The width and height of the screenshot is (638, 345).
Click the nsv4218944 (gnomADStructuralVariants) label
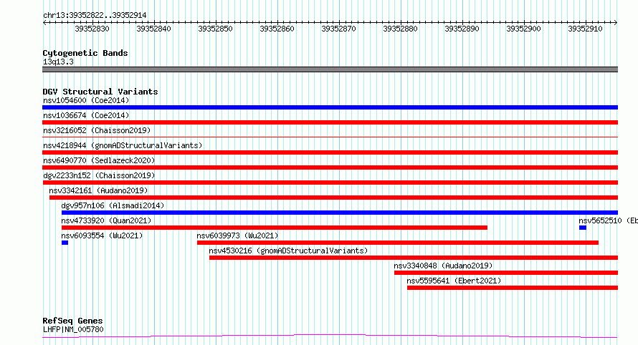coord(123,145)
